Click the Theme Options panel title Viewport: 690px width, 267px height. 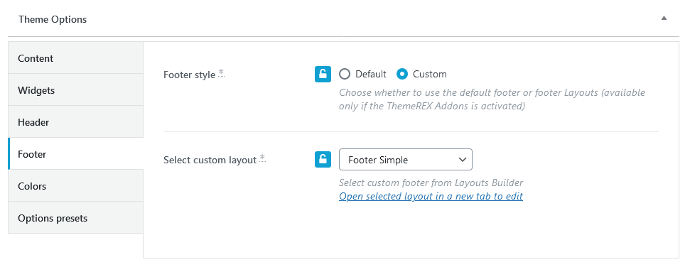pyautogui.click(x=53, y=19)
